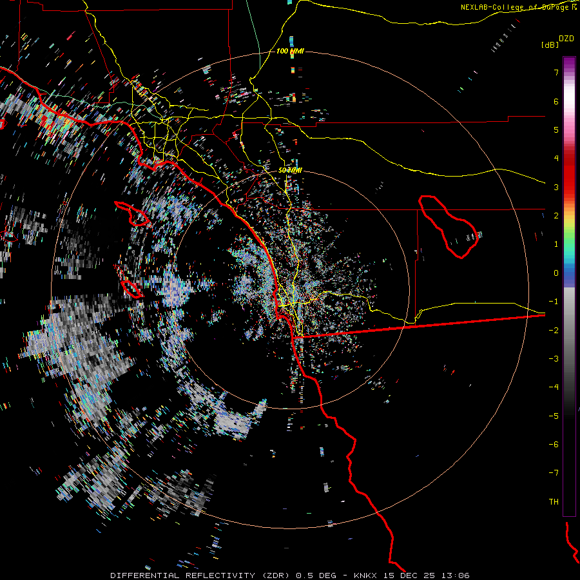Click the -6 value on the color scale
580x580 pixels.
[554, 445]
